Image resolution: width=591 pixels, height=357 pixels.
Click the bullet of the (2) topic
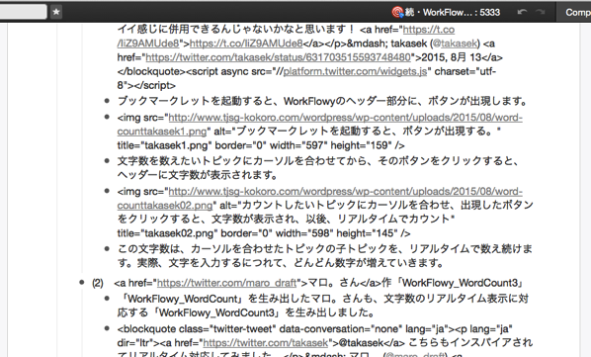tap(82, 283)
